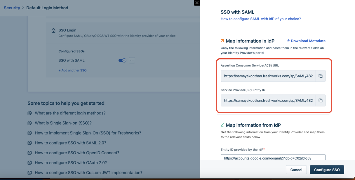Click the green arrow icon by Map information from IdP
This screenshot has width=355, height=180.
222,125
